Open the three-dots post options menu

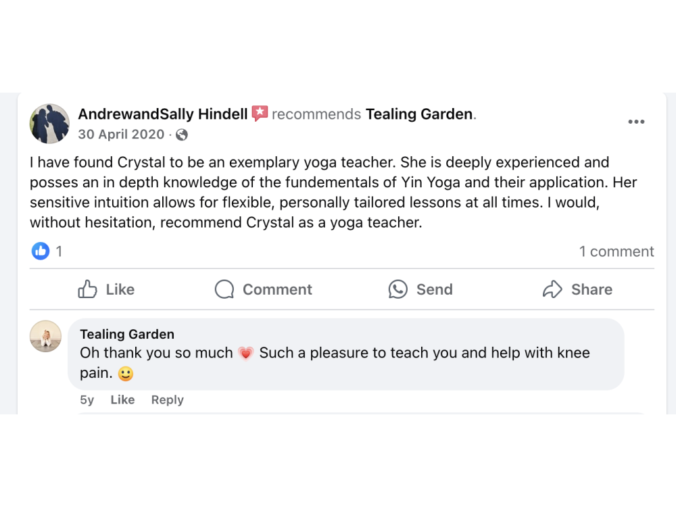[636, 122]
